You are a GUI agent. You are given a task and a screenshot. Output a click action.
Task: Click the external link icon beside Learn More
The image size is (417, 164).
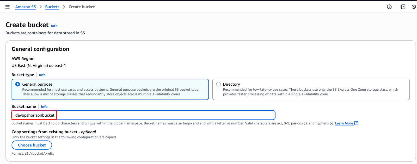click(356, 123)
